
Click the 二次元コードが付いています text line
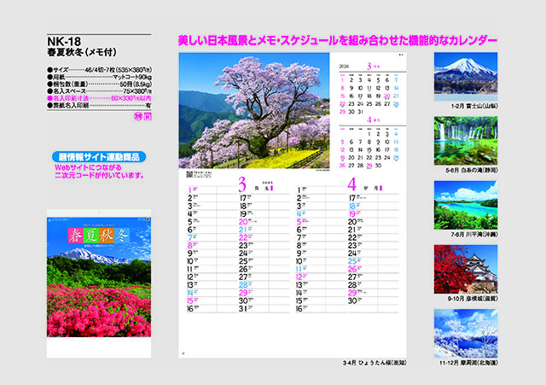(99, 175)
